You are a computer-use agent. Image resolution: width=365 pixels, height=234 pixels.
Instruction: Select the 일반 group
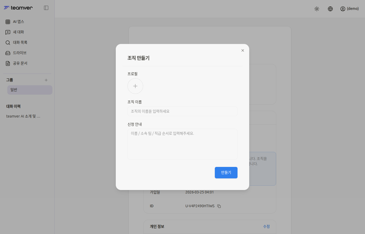[30, 90]
